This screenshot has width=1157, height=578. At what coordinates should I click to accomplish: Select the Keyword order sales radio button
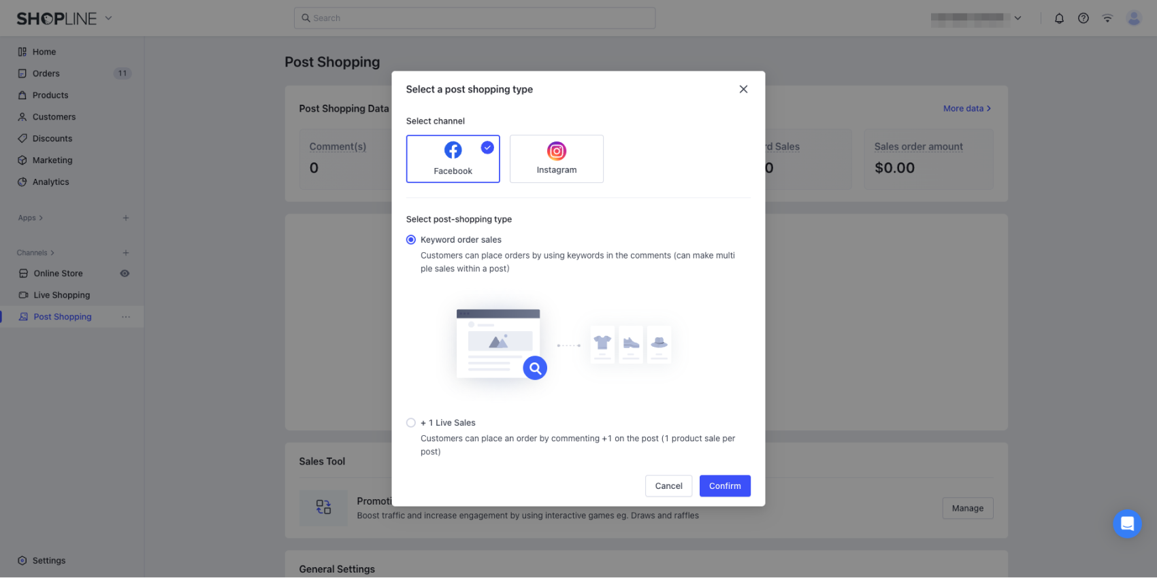(411, 240)
